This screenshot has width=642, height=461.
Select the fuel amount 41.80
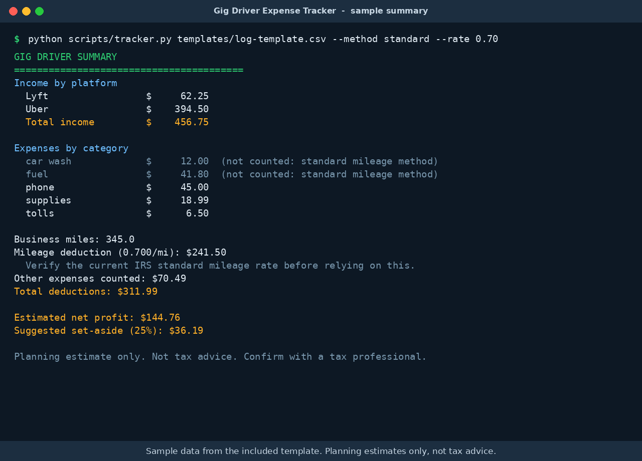point(195,174)
